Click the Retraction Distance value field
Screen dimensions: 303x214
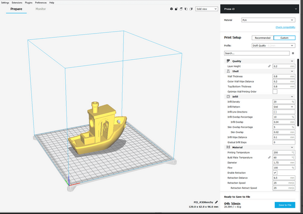tap(284, 178)
